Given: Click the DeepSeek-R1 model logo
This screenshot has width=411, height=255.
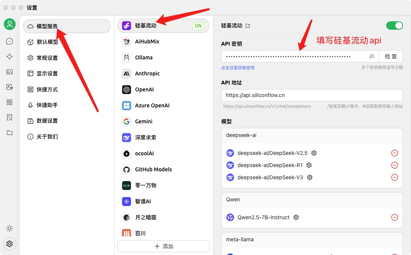Looking at the screenshot, I should click(230, 165).
